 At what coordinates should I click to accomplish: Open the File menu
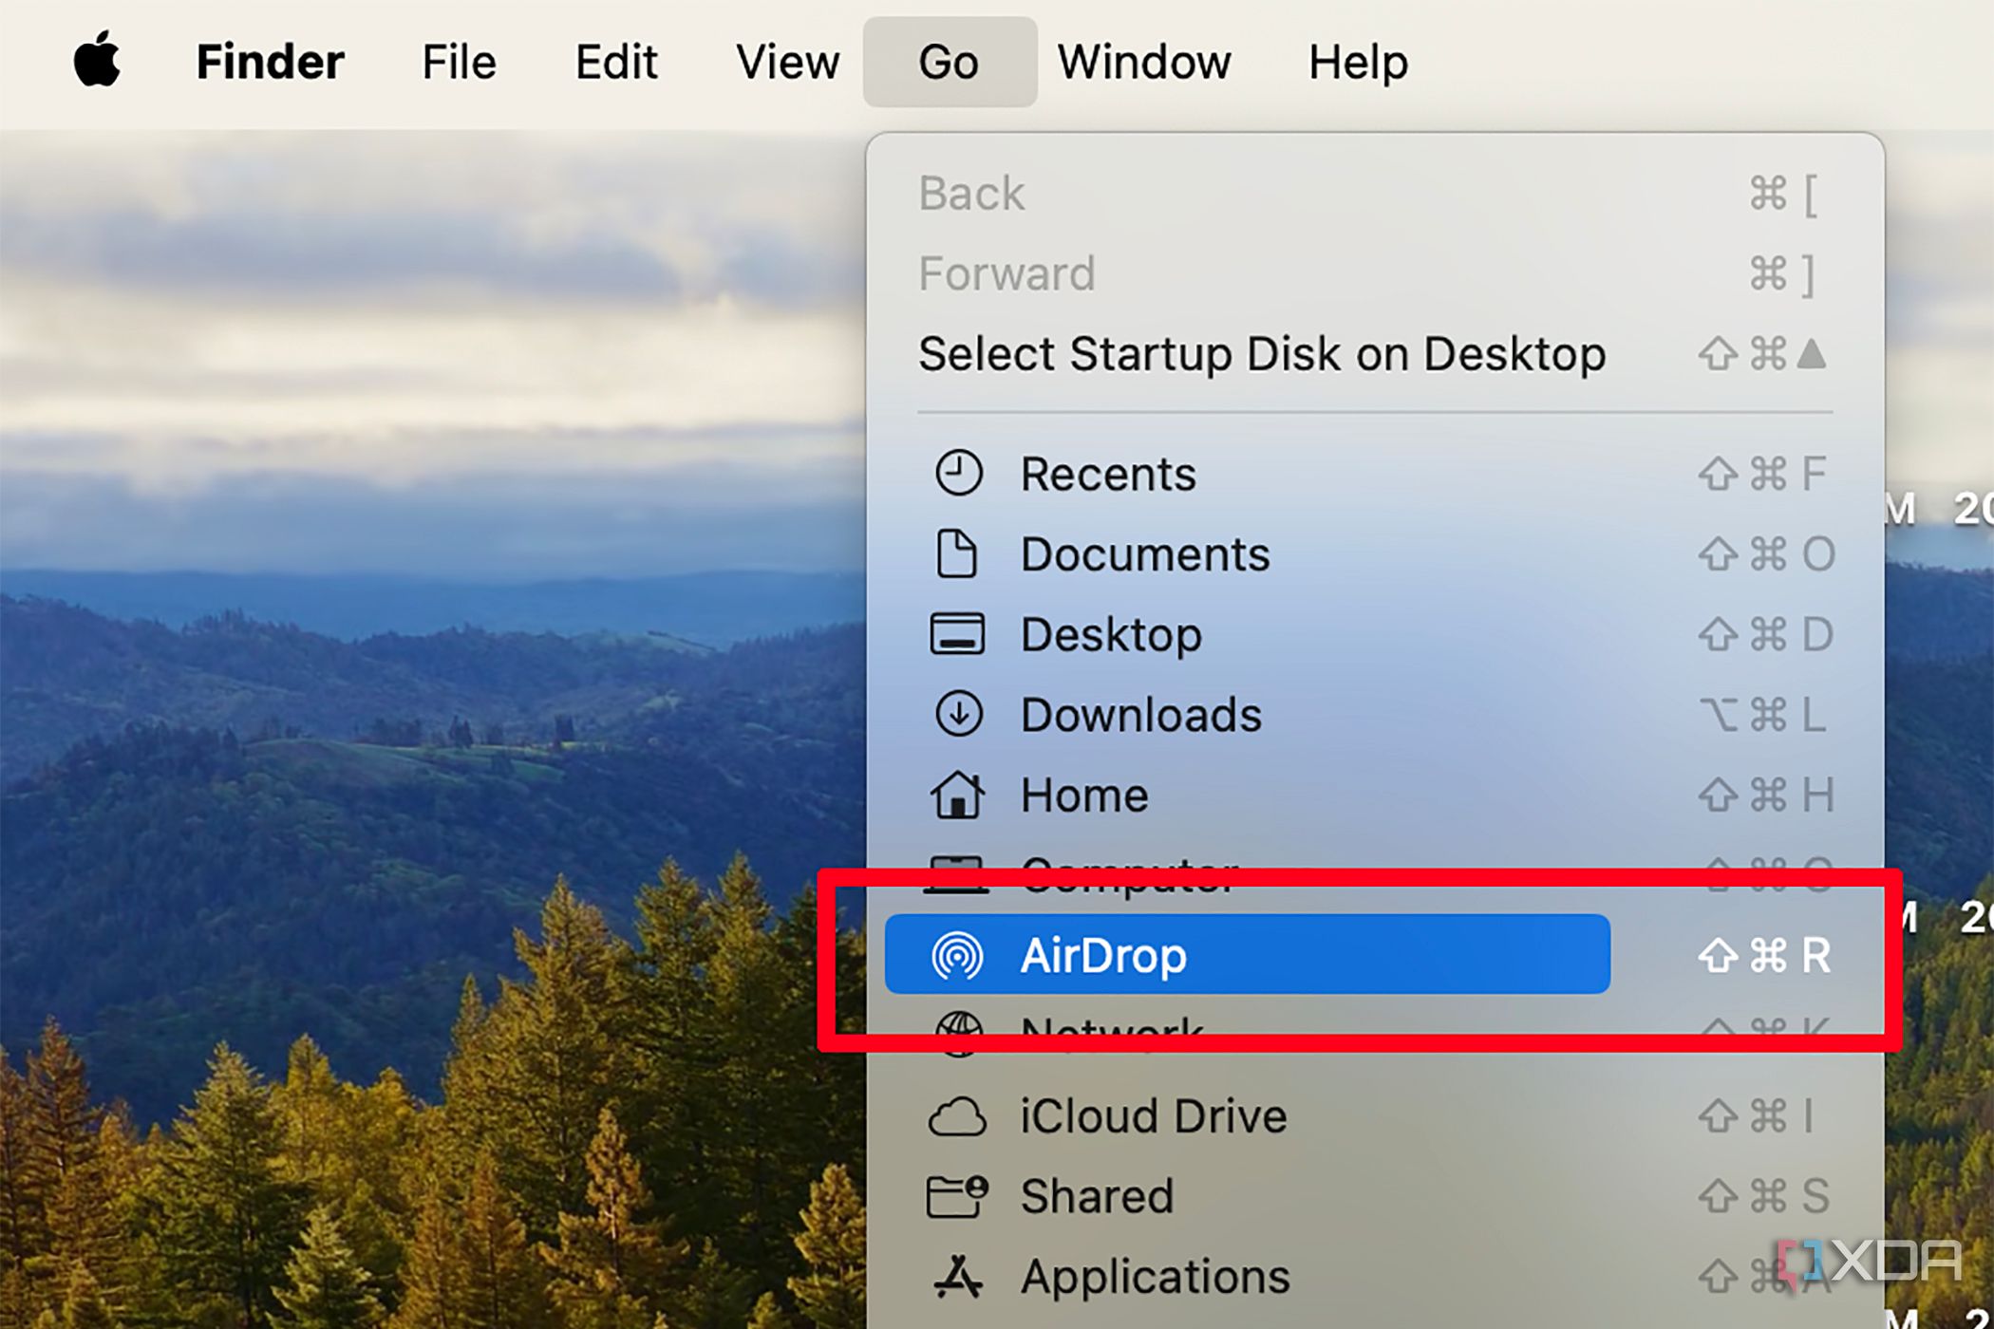tap(459, 63)
